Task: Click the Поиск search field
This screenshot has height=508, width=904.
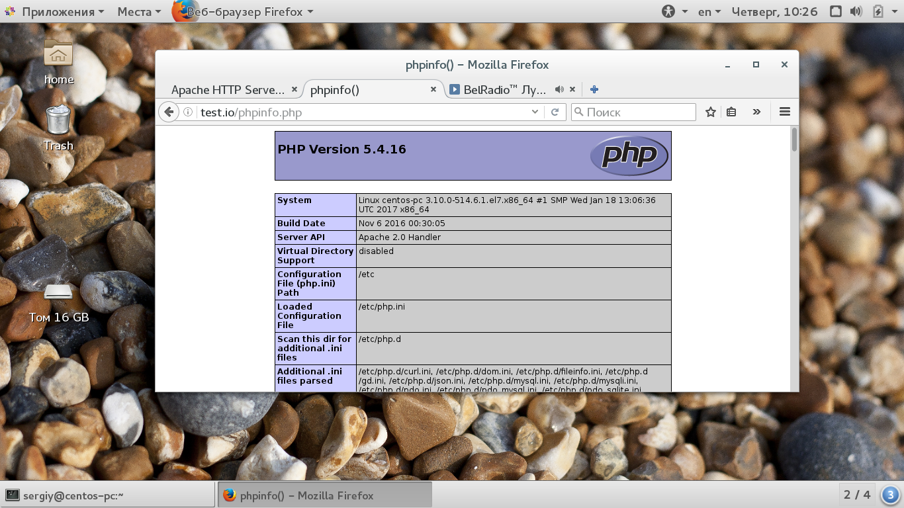Action: [x=633, y=112]
